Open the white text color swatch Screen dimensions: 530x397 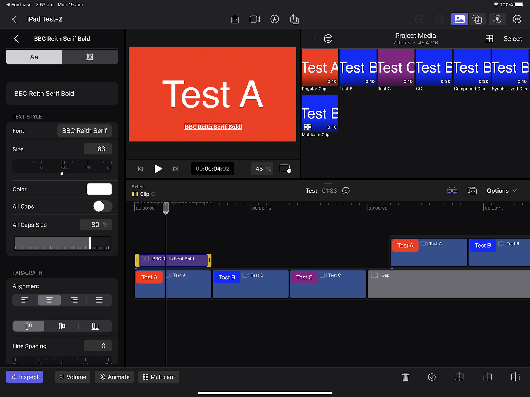click(x=99, y=189)
